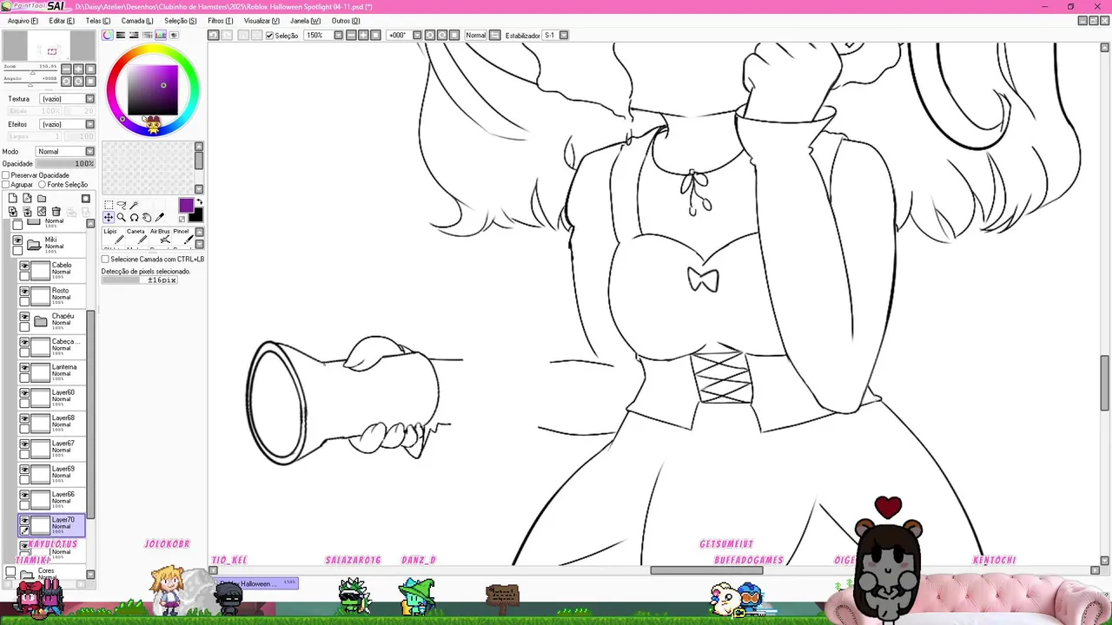Viewport: 1112px width, 625px height.
Task: Click the horizontal canvas scrollbar thumb
Action: point(706,570)
